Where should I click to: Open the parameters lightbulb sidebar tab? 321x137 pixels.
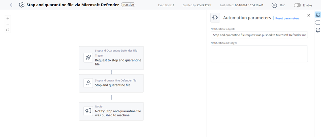tap(318, 15)
